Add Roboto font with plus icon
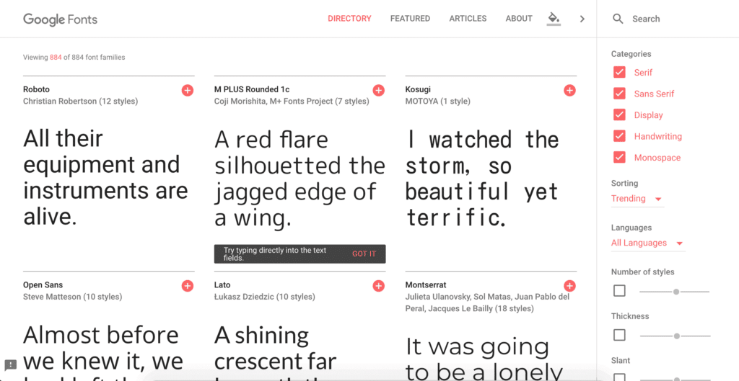The height and width of the screenshot is (381, 739). [x=188, y=90]
